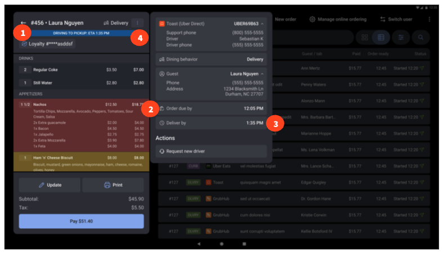Click the Print button's printer icon
The width and height of the screenshot is (443, 254).
[107, 185]
